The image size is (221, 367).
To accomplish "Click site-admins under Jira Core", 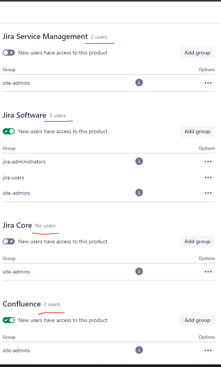I will pos(16,272).
